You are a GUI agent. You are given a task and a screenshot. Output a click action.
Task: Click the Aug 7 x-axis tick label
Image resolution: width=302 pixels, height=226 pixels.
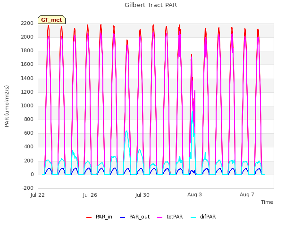click(247, 194)
